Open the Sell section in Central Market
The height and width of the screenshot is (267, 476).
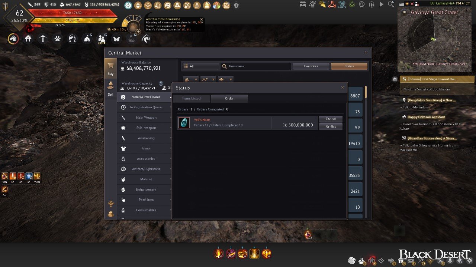click(x=110, y=88)
